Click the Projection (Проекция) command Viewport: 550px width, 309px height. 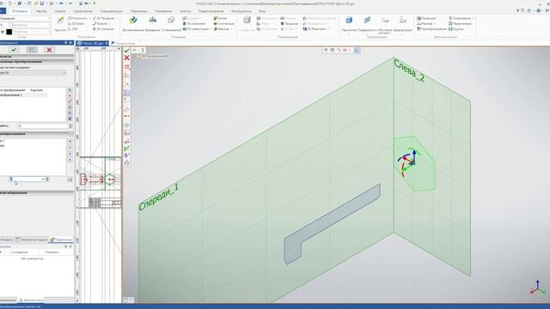click(x=426, y=18)
